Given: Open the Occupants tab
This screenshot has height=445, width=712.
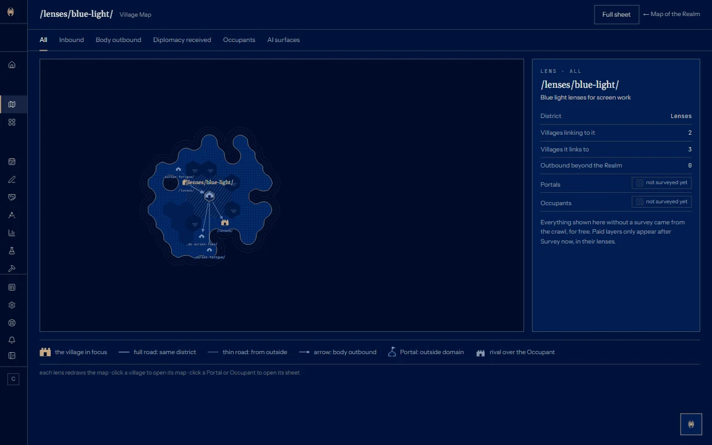Looking at the screenshot, I should tap(239, 40).
